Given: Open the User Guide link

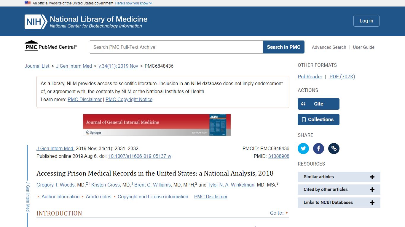Looking at the screenshot, I should [363, 47].
